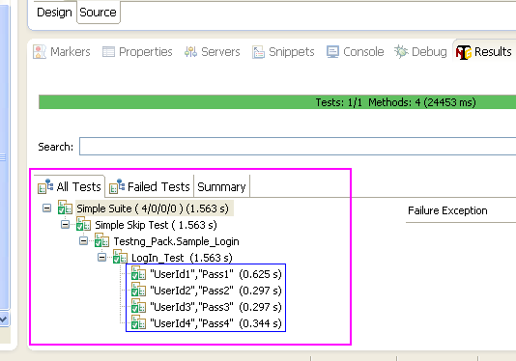The height and width of the screenshot is (361, 516).
Task: Switch to the Failed Tests tab
Action: pyautogui.click(x=150, y=186)
